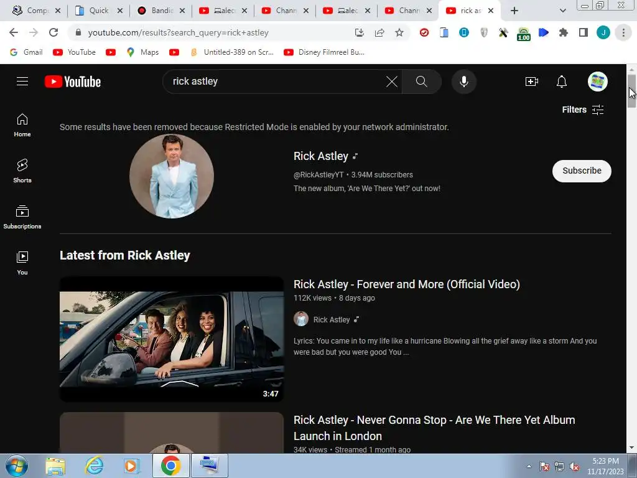
Task: Click the magnifying glass search button
Action: pyautogui.click(x=421, y=82)
